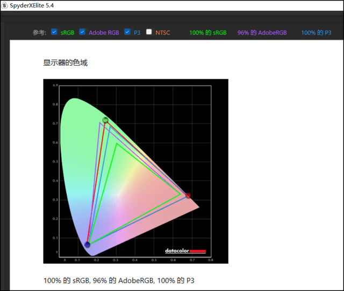Click the blue P3 checkbox label
The width and height of the screenshot is (344, 291).
(137, 33)
